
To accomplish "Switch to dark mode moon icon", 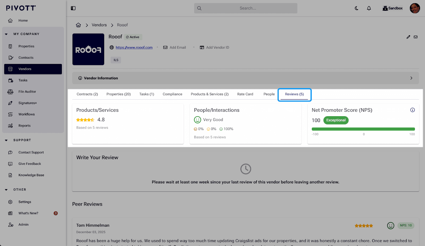I will [x=356, y=8].
